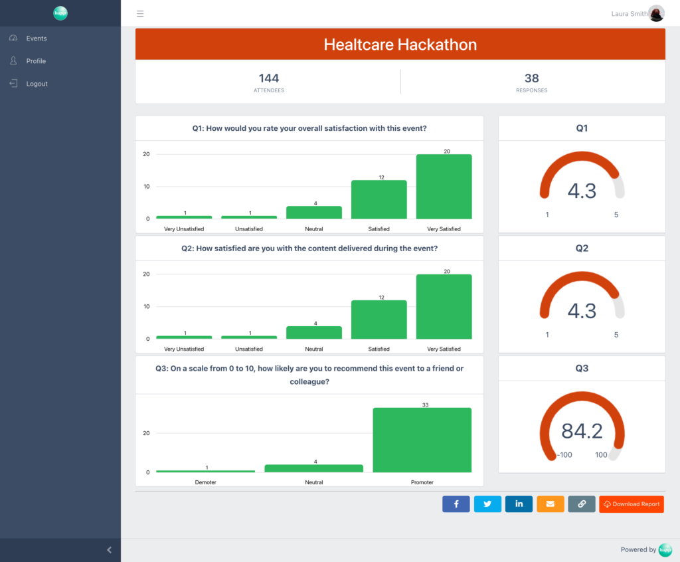Open the hamburger menu icon
680x562 pixels.
[140, 13]
